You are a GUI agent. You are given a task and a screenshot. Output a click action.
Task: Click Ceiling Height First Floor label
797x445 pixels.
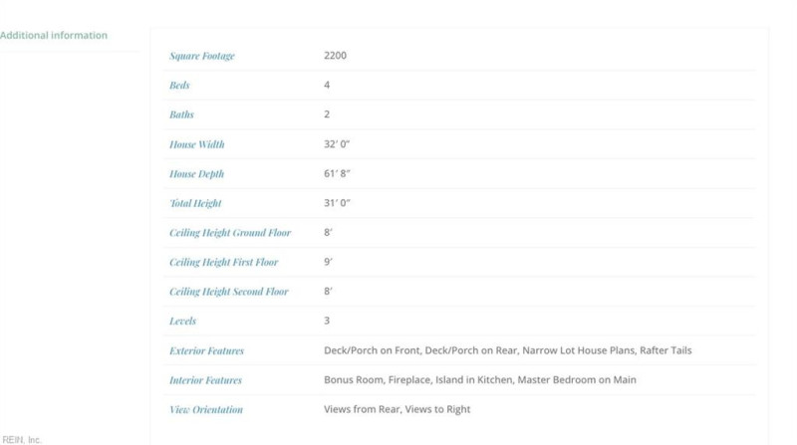[224, 262]
